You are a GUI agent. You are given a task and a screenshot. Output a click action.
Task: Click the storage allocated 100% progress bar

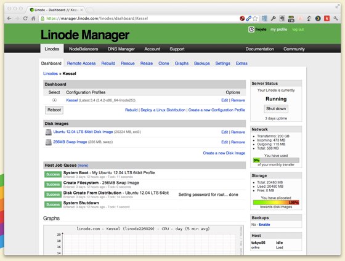coord(276,203)
